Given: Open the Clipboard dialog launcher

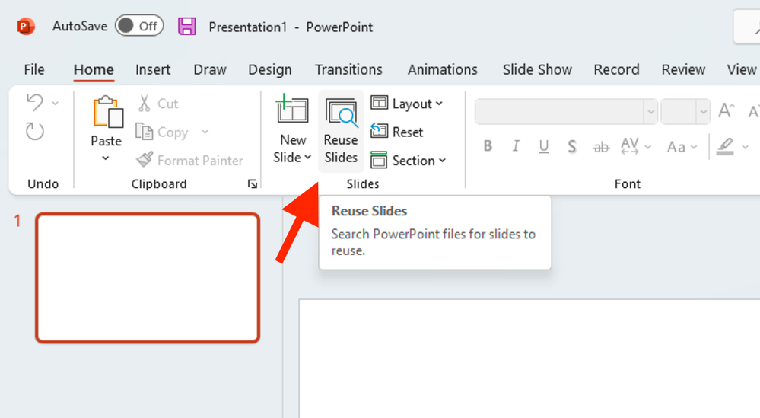Looking at the screenshot, I should pyautogui.click(x=253, y=183).
